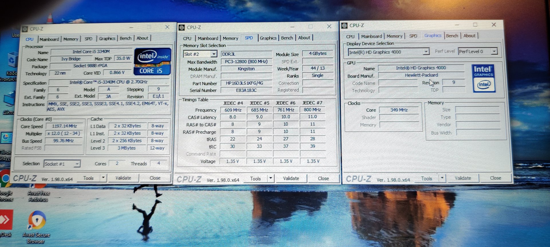Click Close button in left CPU-Z window
550x247 pixels.
tap(155, 178)
